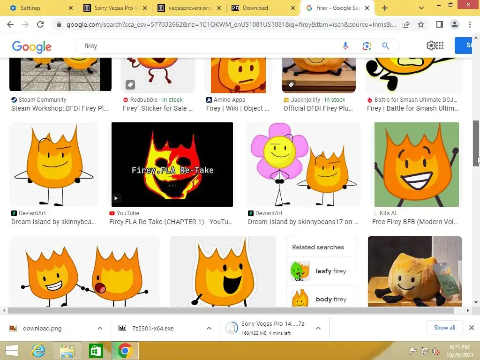The height and width of the screenshot is (360, 480).
Task: Share this page from the address bar
Action: pos(406,24)
